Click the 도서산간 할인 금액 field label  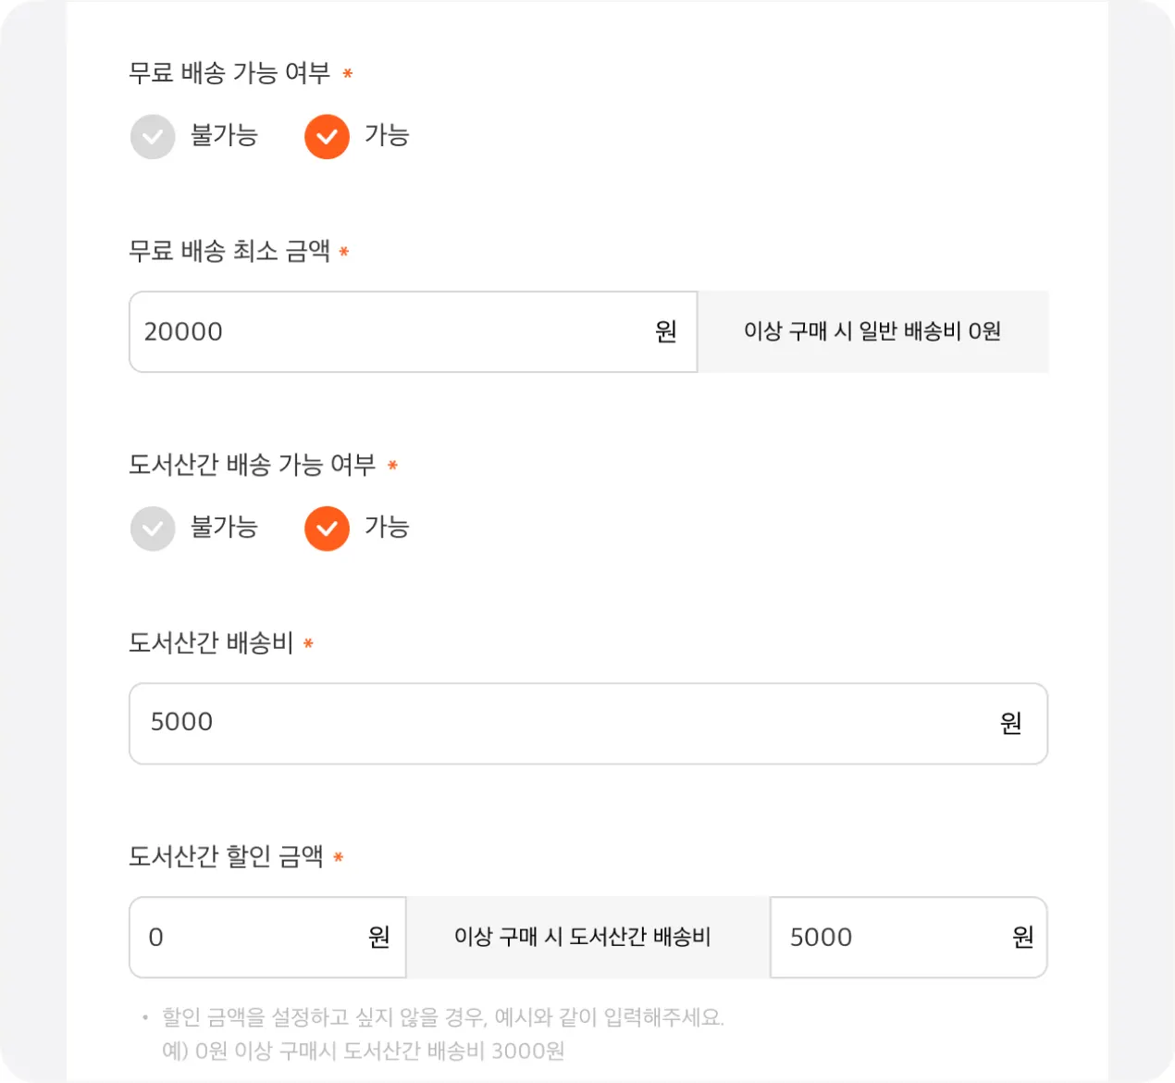[x=226, y=856]
